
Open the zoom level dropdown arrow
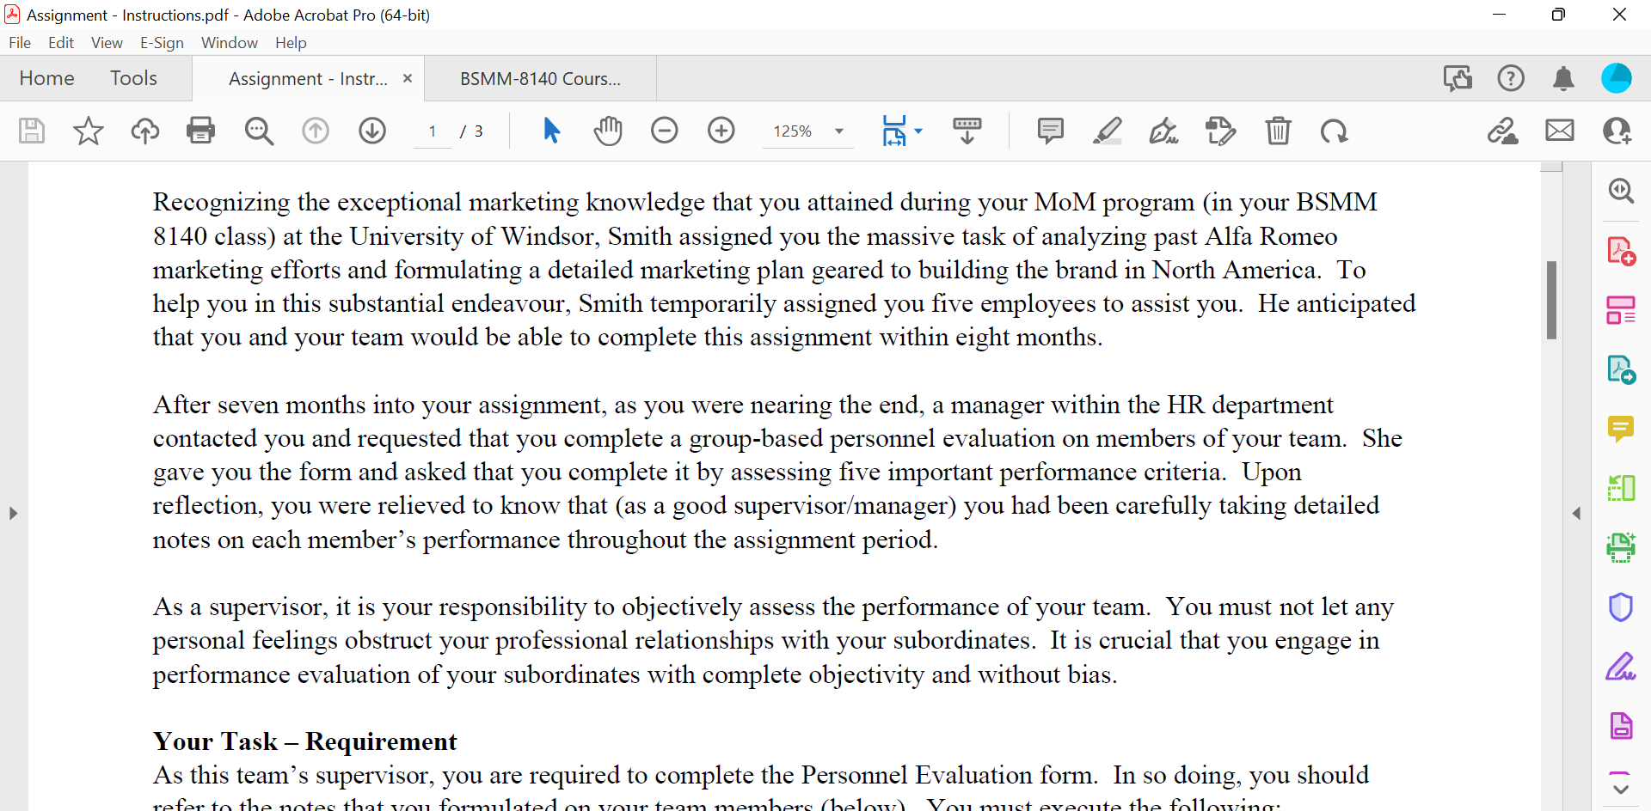tap(839, 131)
